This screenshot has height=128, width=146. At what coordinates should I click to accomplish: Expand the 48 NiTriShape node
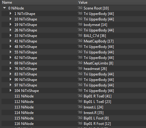tap(10, 46)
